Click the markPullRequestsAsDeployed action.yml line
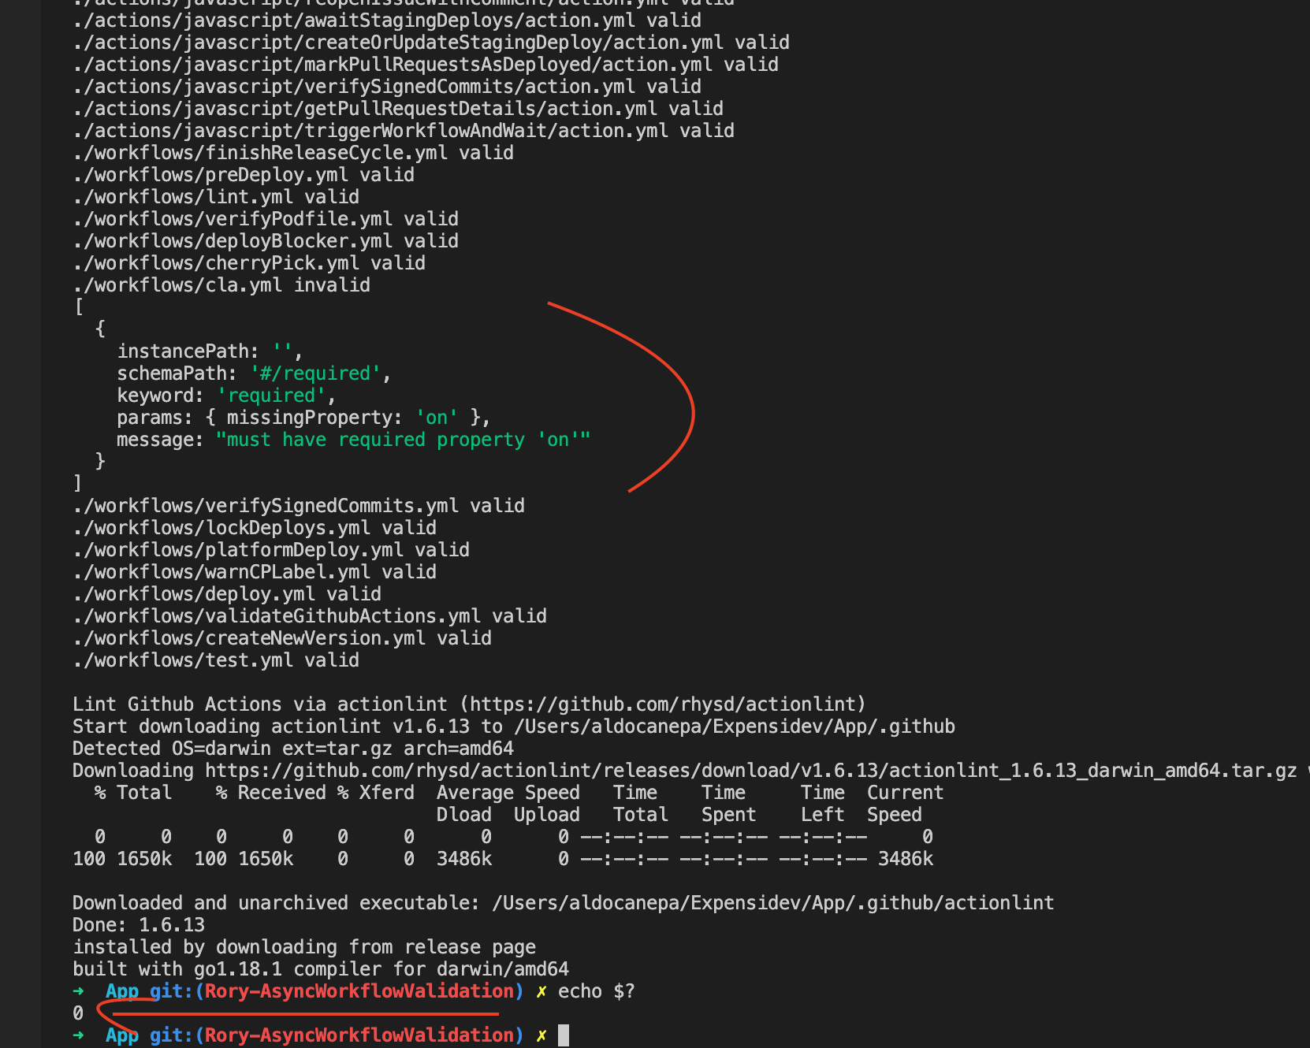1310x1048 pixels. [426, 65]
